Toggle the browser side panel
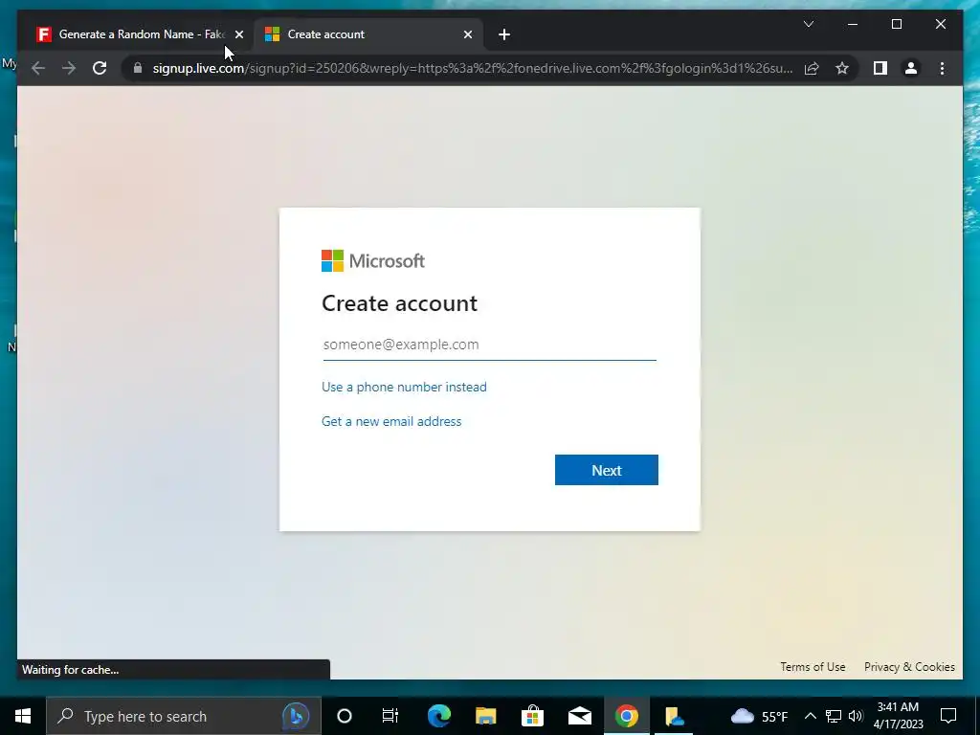Viewport: 980px width, 735px height. (880, 68)
